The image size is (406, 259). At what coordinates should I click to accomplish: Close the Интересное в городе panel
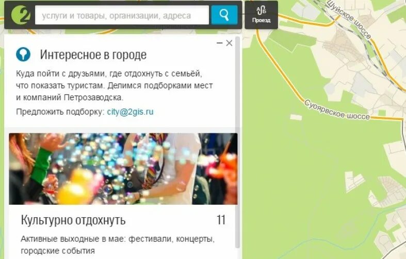tap(229, 43)
